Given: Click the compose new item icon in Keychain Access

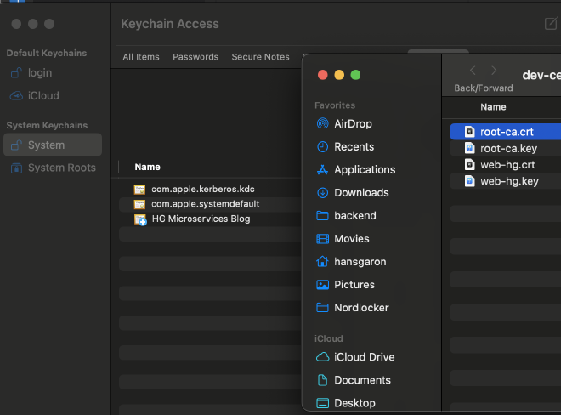Looking at the screenshot, I should point(551,24).
